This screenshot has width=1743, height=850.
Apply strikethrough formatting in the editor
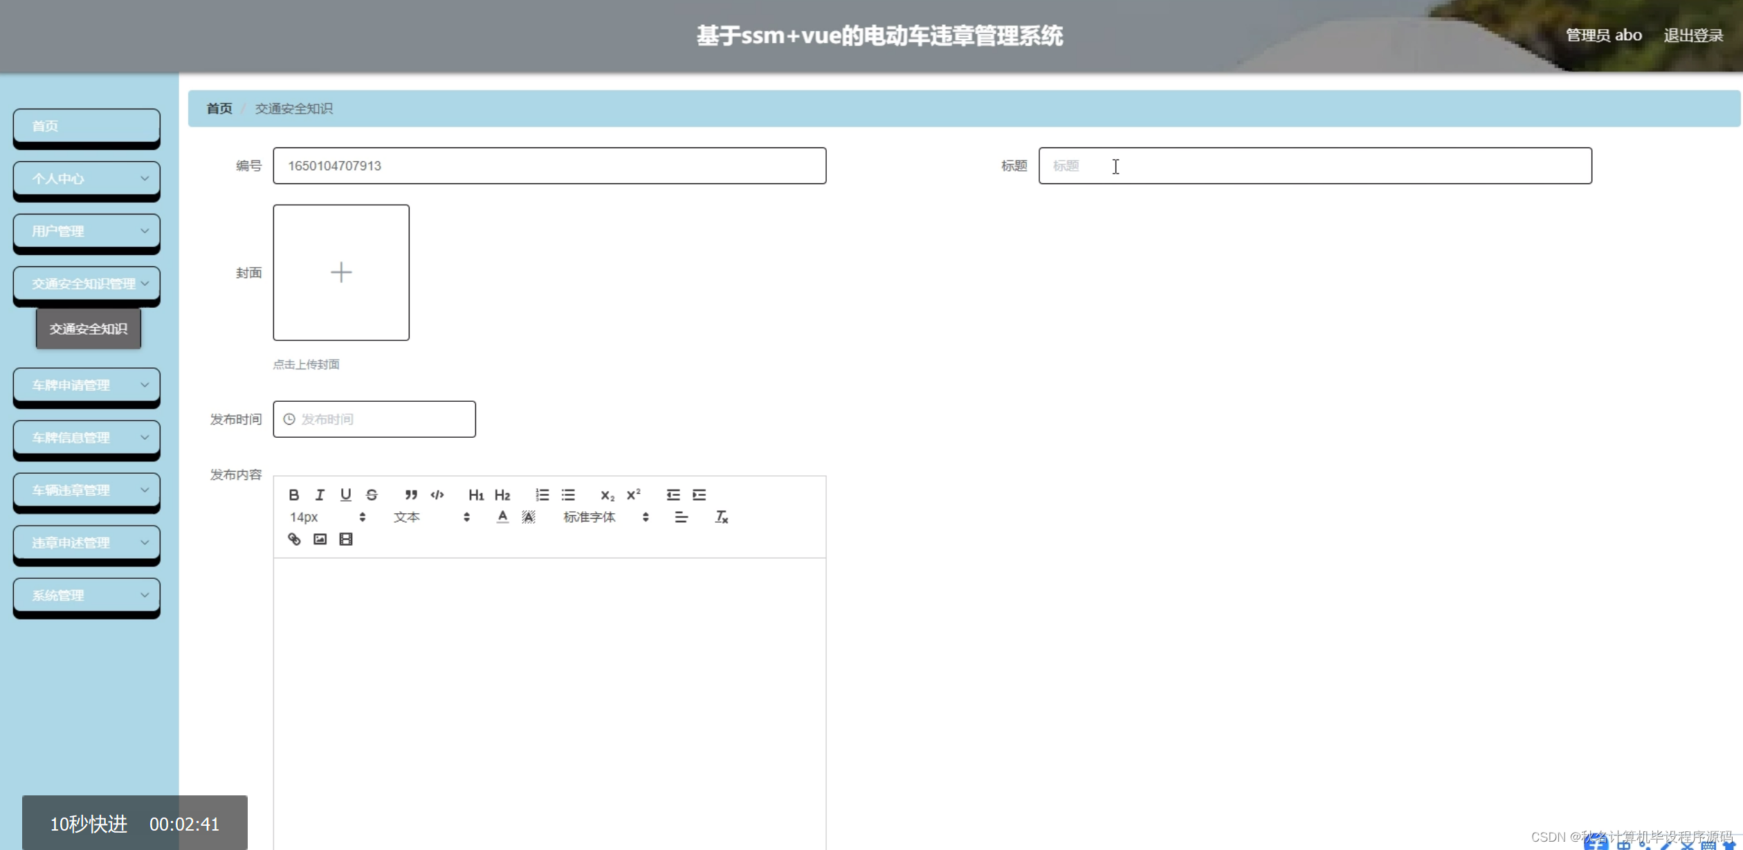click(372, 495)
